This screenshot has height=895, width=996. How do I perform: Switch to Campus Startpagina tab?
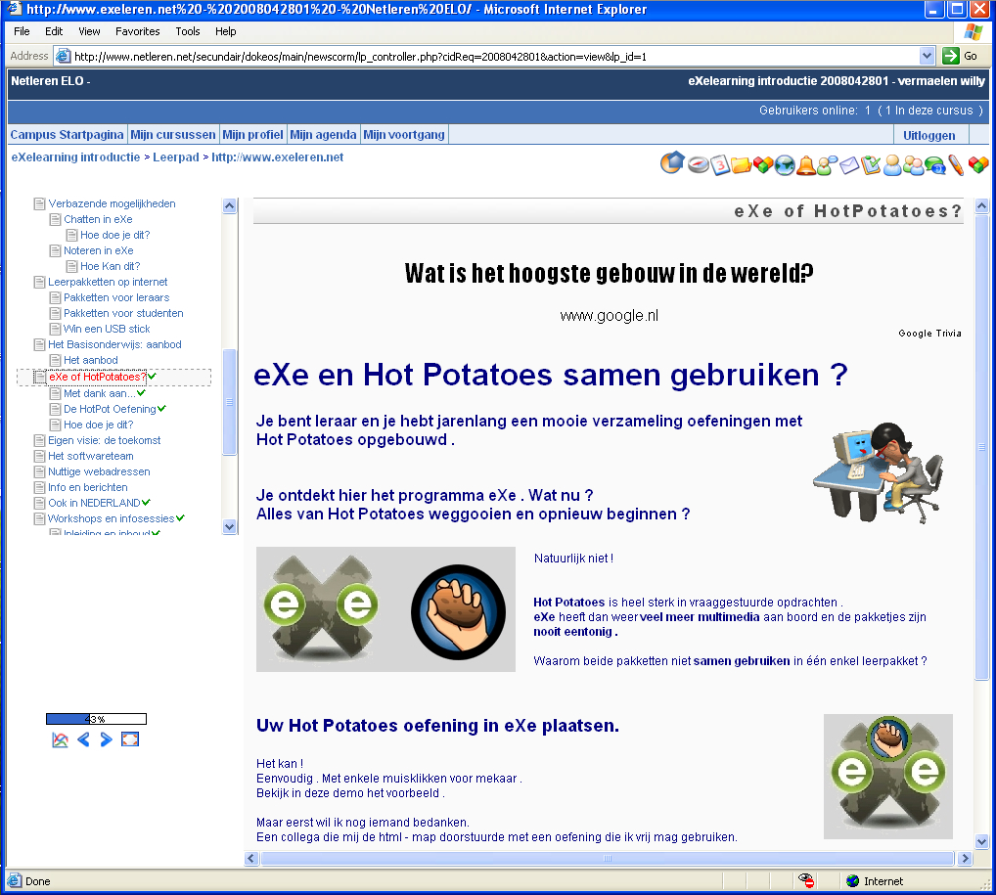tap(67, 135)
